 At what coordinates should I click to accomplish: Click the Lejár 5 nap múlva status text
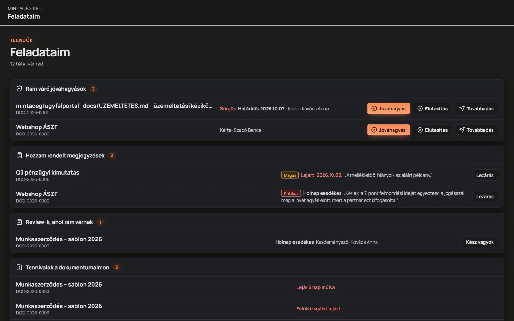click(315, 287)
